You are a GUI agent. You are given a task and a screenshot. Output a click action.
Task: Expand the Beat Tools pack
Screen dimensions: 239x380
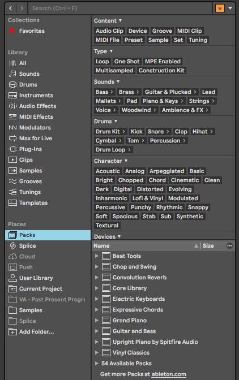[x=97, y=256]
